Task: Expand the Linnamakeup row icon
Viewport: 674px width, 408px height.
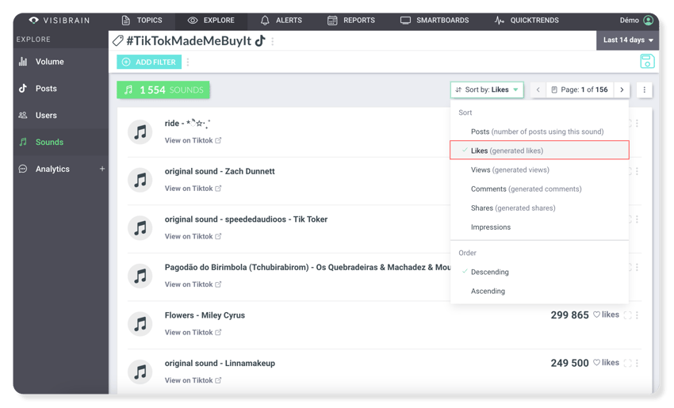Action: (x=627, y=364)
